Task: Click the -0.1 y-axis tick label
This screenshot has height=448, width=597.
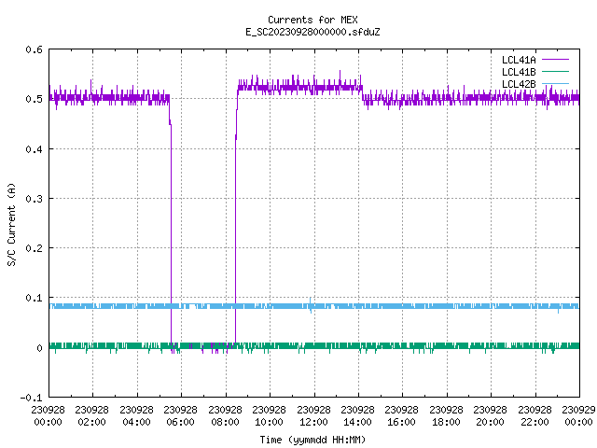Action: pos(31,398)
